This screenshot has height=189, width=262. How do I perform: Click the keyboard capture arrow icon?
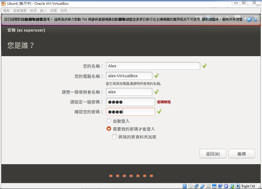[x=238, y=186]
